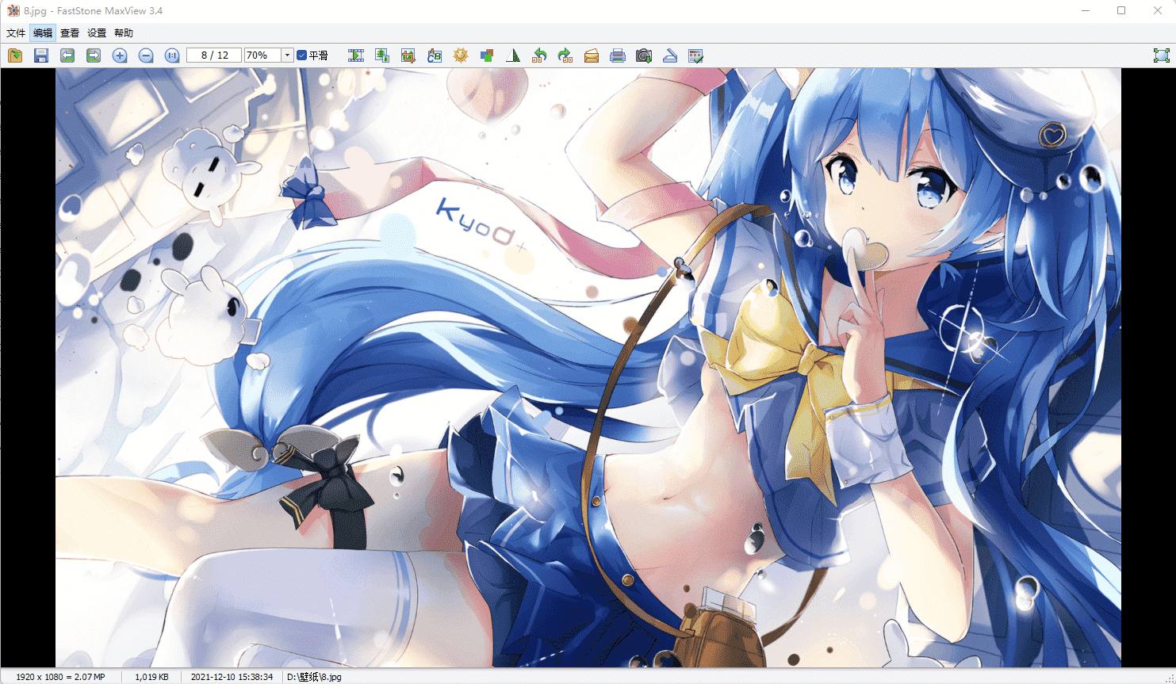Go to the previous image
The width and height of the screenshot is (1176, 684).
[67, 55]
